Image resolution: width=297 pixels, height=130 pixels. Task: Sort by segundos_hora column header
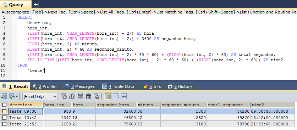[116, 105]
